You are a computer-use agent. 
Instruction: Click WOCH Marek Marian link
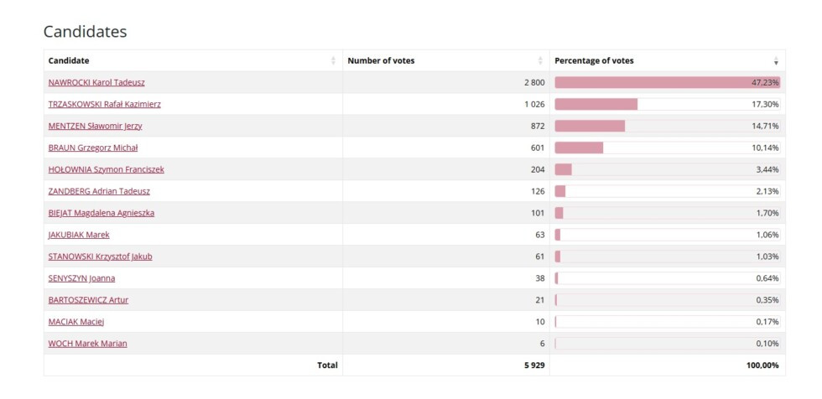(88, 345)
